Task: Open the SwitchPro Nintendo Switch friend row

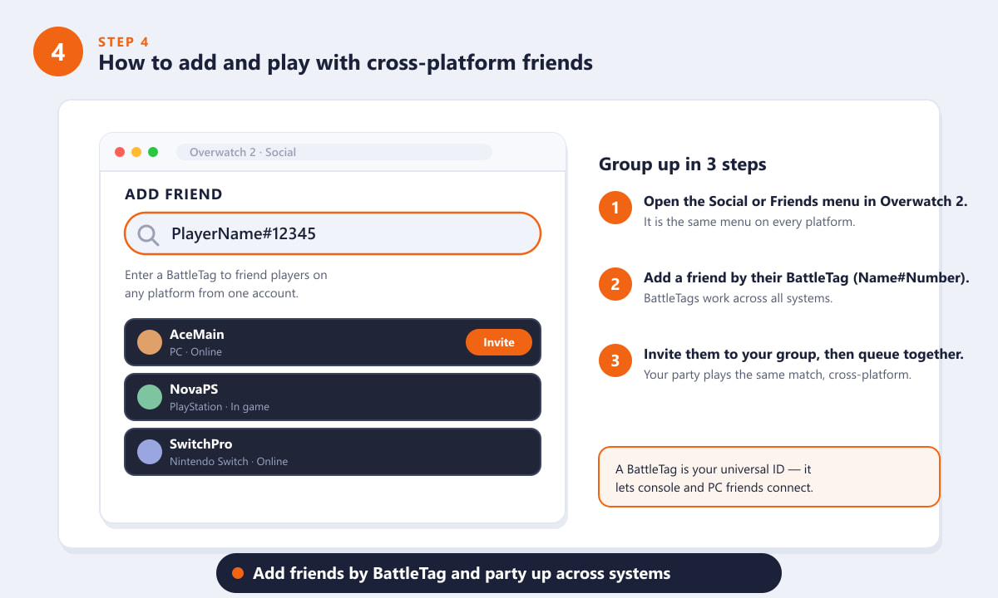Action: [333, 452]
